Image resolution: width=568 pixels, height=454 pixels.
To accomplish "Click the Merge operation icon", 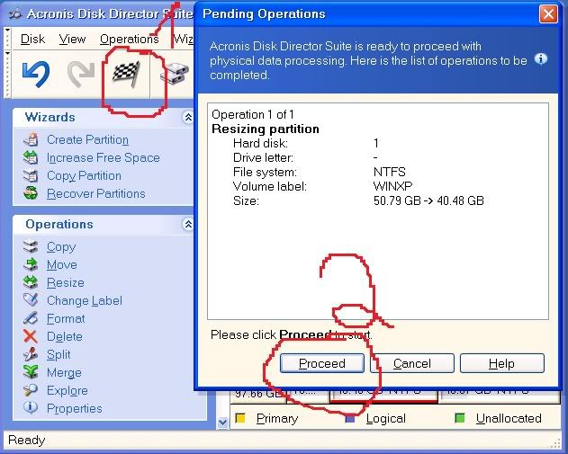I will tap(31, 372).
